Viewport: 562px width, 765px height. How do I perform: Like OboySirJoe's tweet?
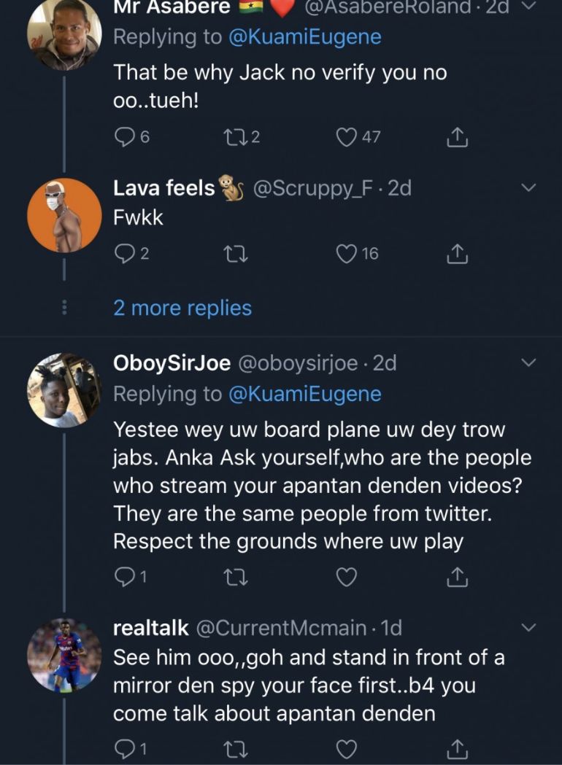pyautogui.click(x=346, y=578)
